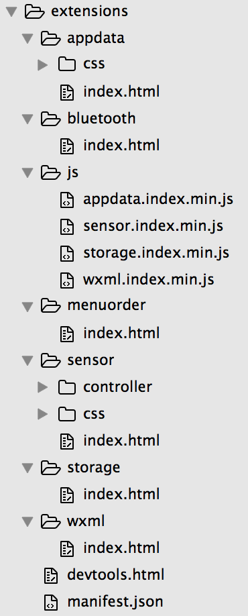248x616 pixels.
Task: Open storage.index.min.js file
Action: pos(156,253)
